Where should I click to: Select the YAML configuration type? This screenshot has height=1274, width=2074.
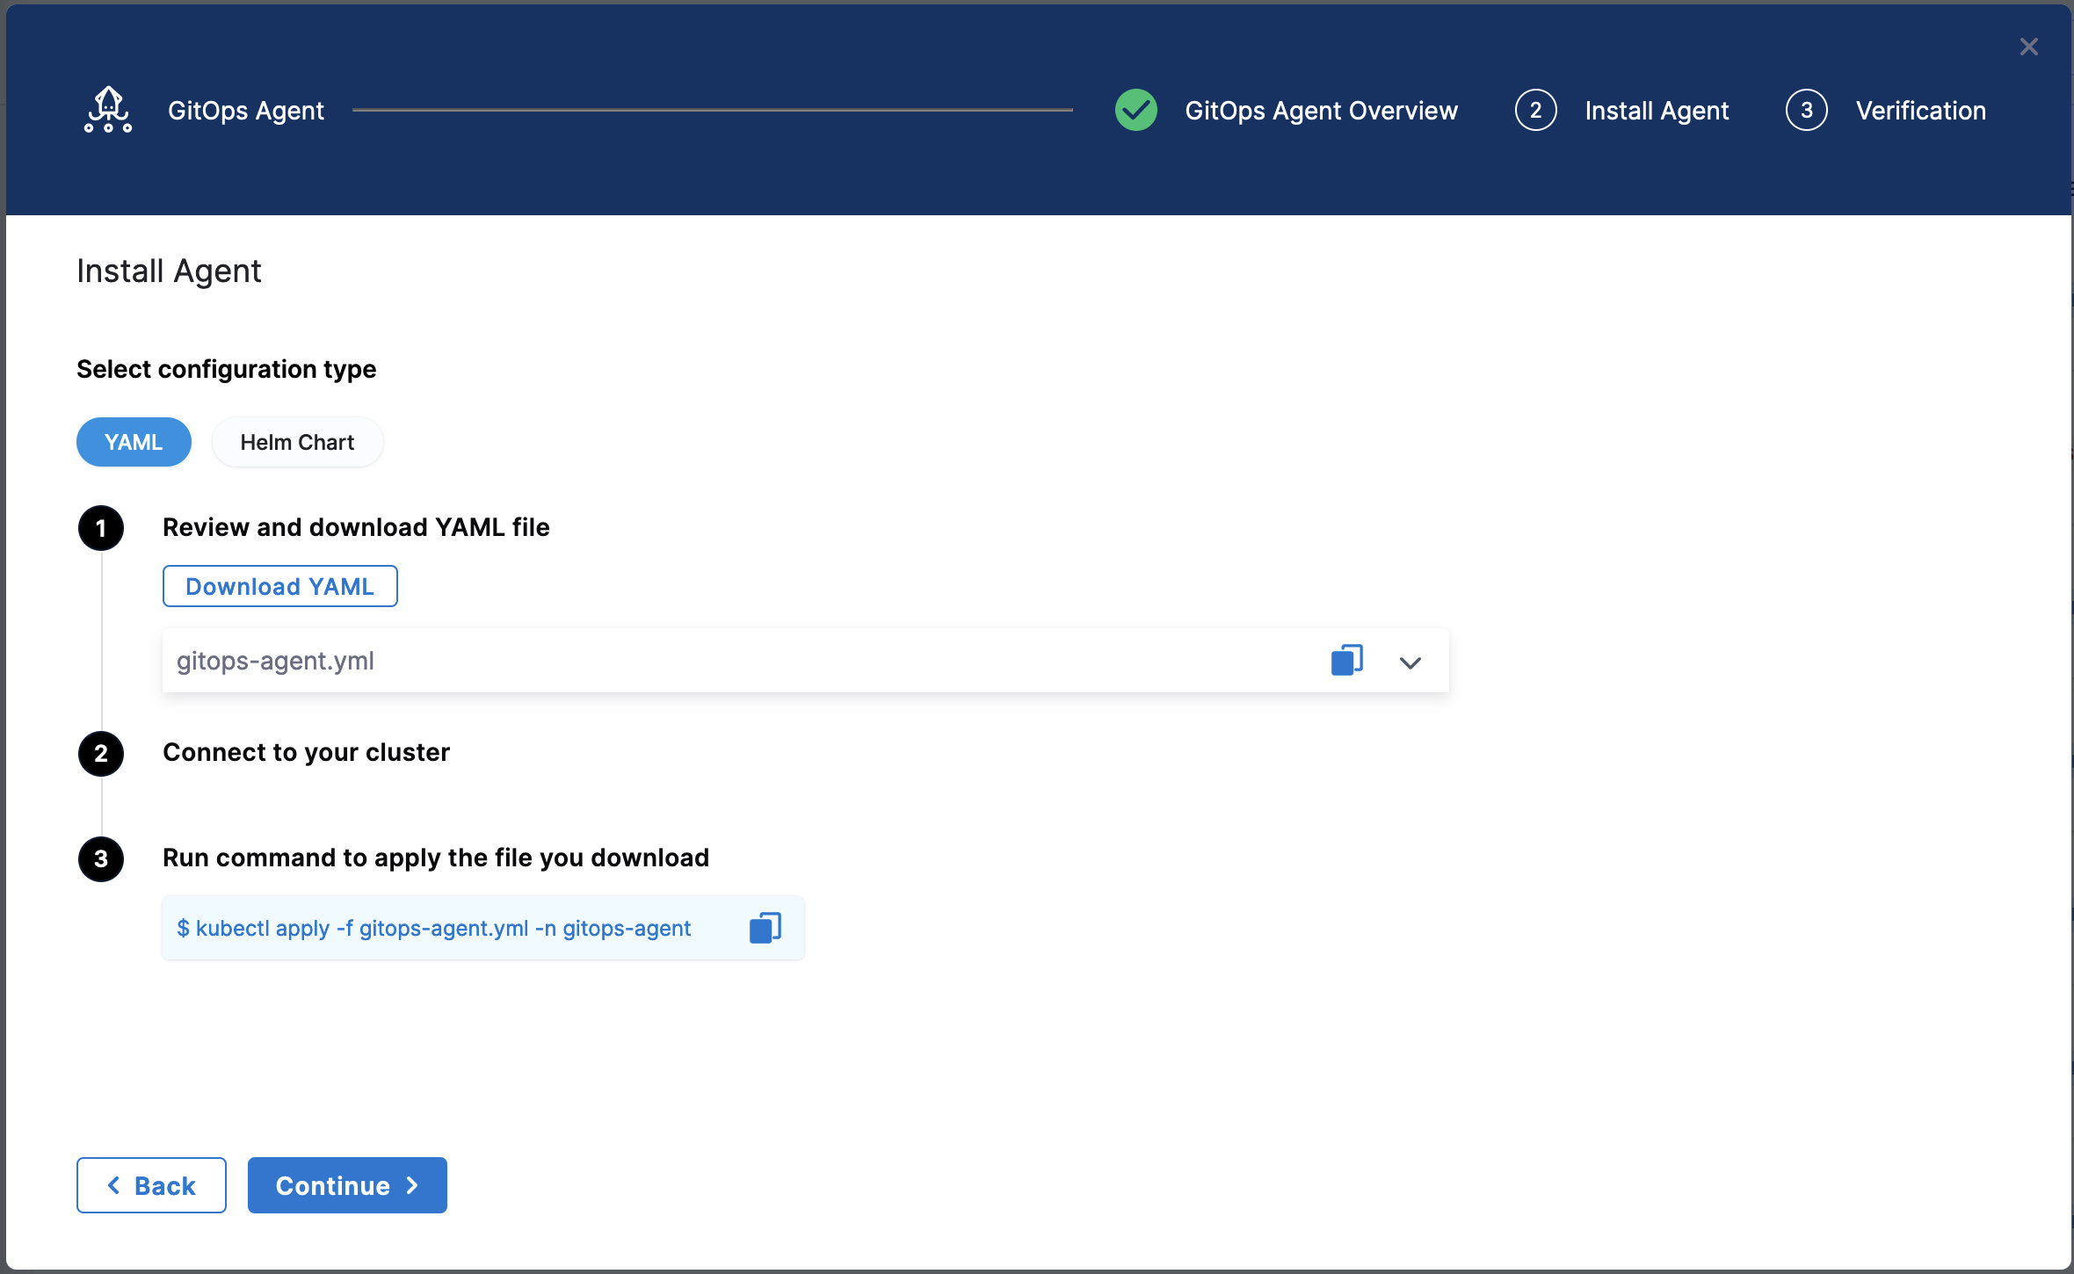[134, 441]
